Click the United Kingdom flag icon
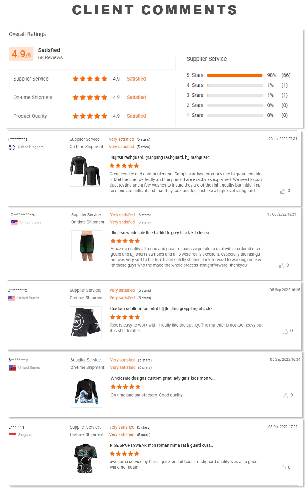The image size is (307, 495). click(x=12, y=147)
